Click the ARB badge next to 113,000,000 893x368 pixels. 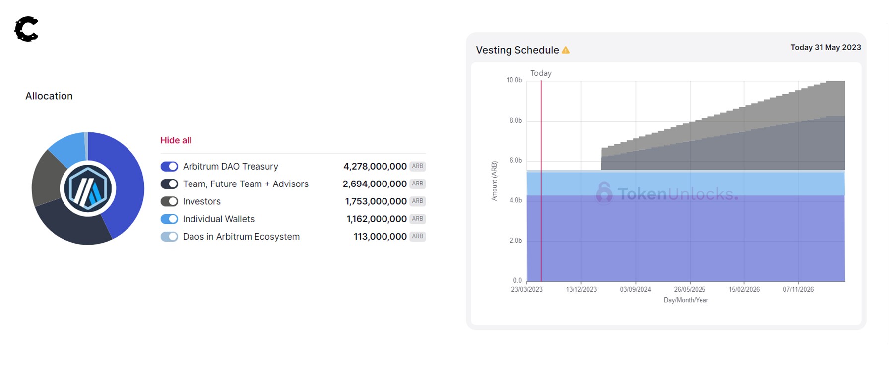click(x=418, y=237)
